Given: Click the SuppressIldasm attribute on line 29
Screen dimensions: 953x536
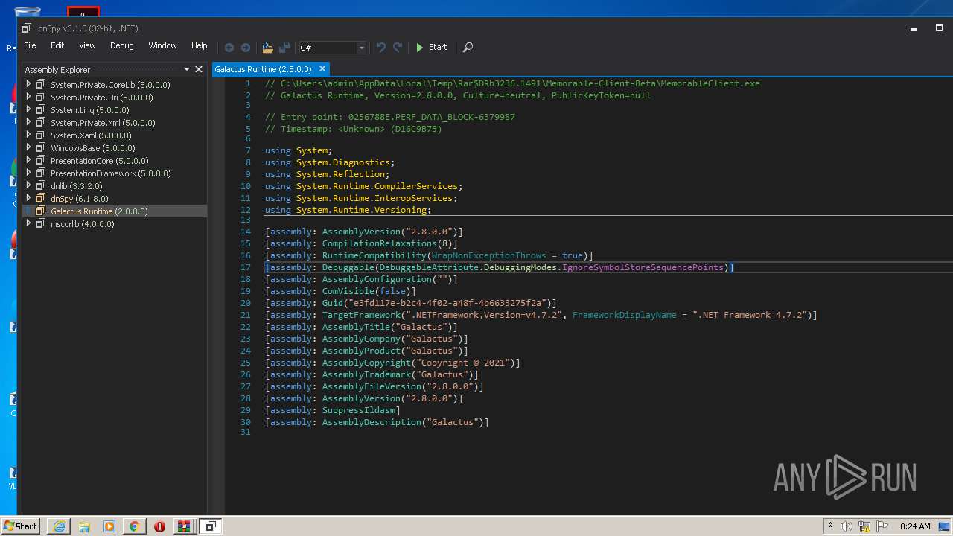Looking at the screenshot, I should 359,410.
